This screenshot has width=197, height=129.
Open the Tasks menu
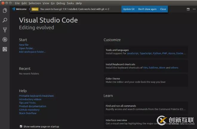coord(70,3)
